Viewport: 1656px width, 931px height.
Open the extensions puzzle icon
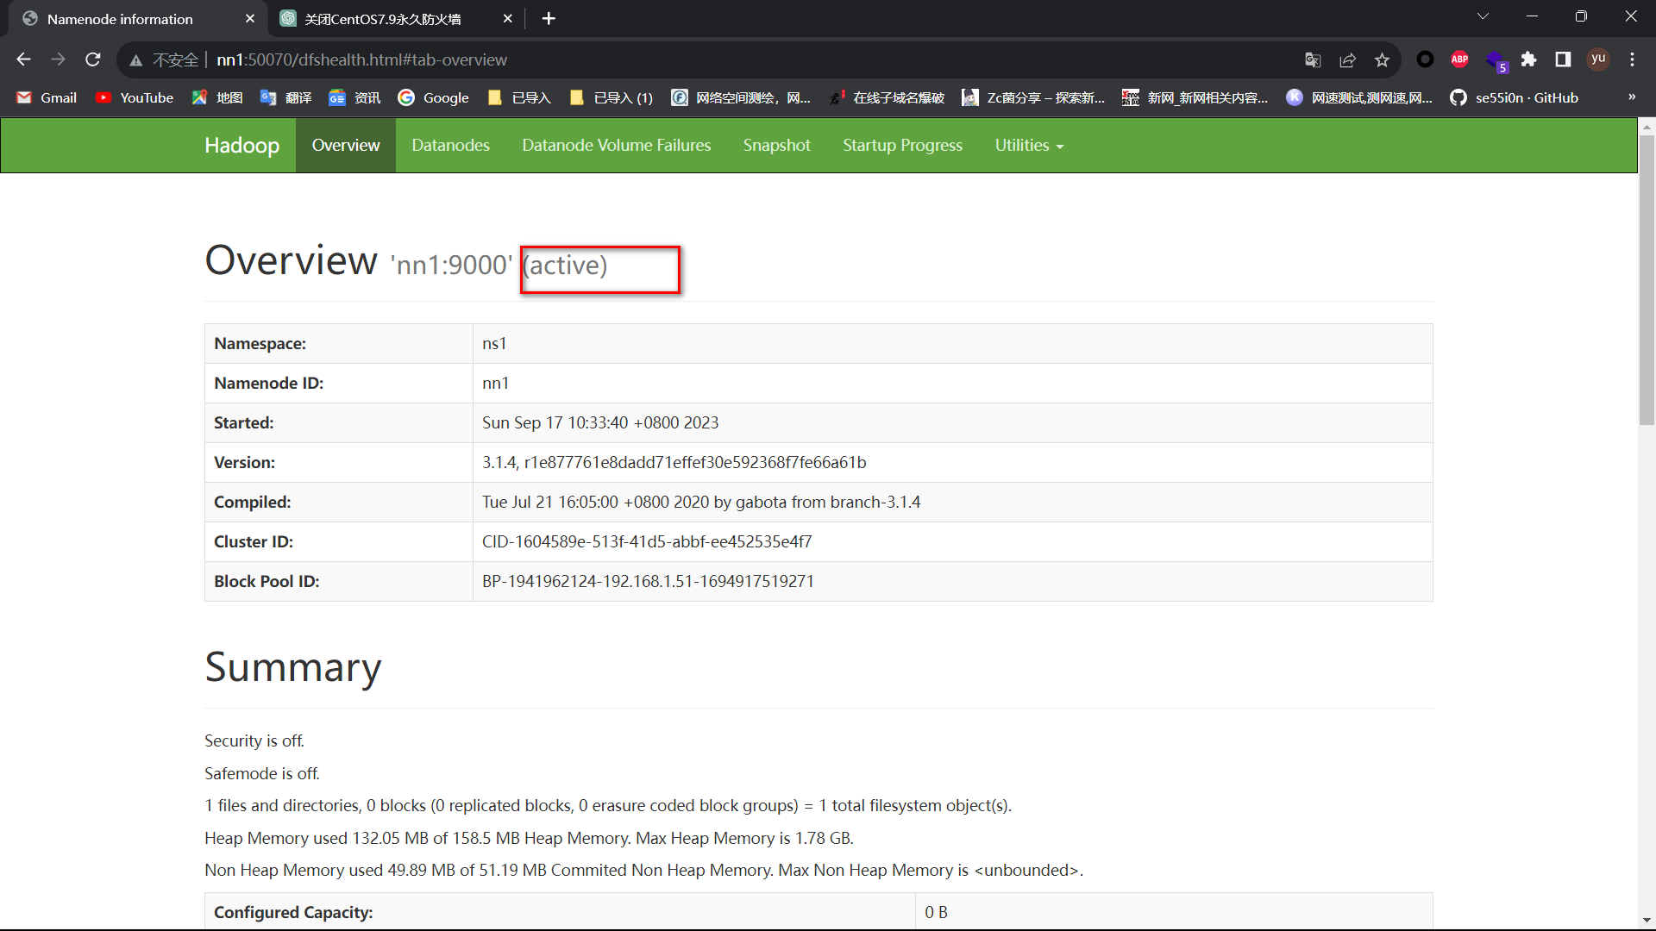tap(1528, 59)
